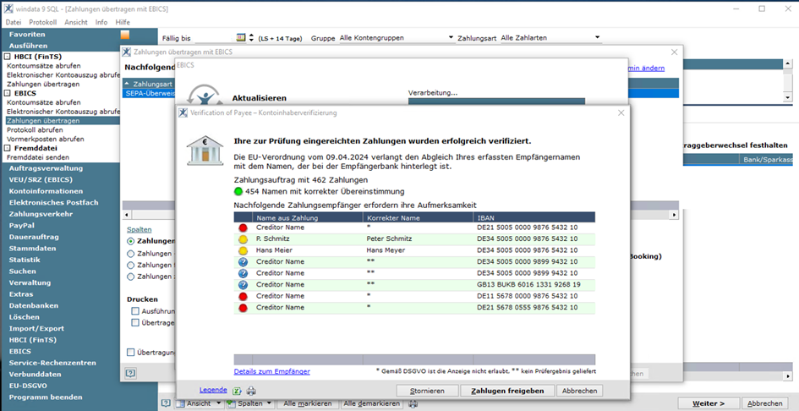Enable the Übertragung checkbox at bottom left
The height and width of the screenshot is (411, 799).
click(130, 352)
